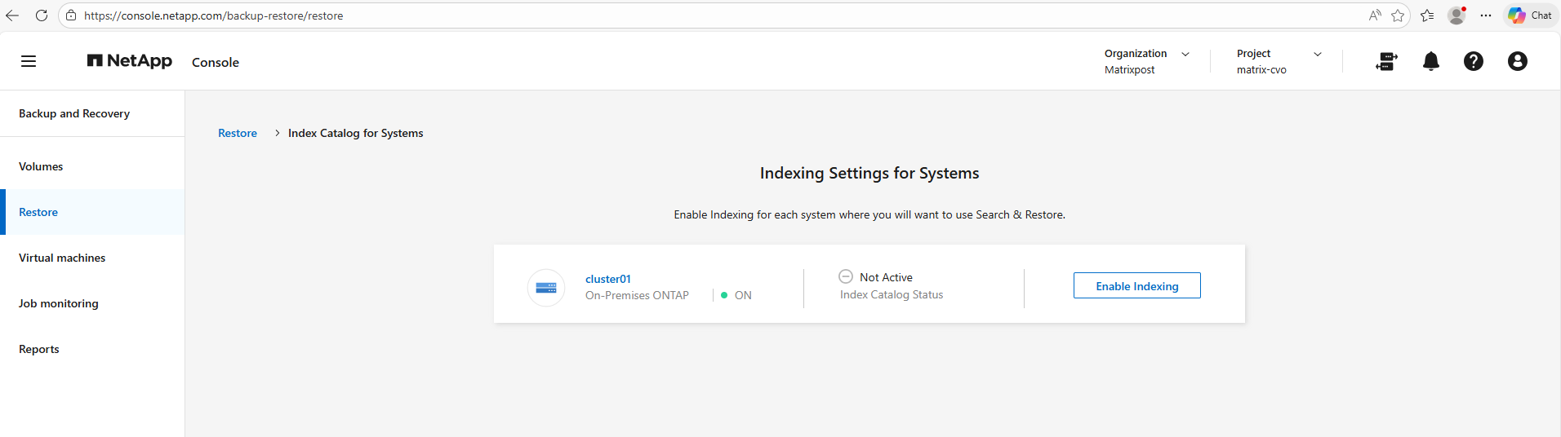Refresh the browser page
Viewport: 1561px width, 437px height.
(42, 15)
